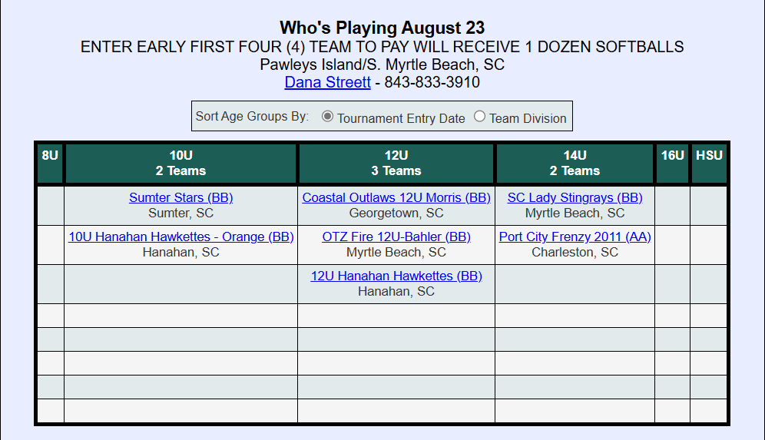
Task: Click the 10U 2 Teams column header
Action: (x=180, y=163)
